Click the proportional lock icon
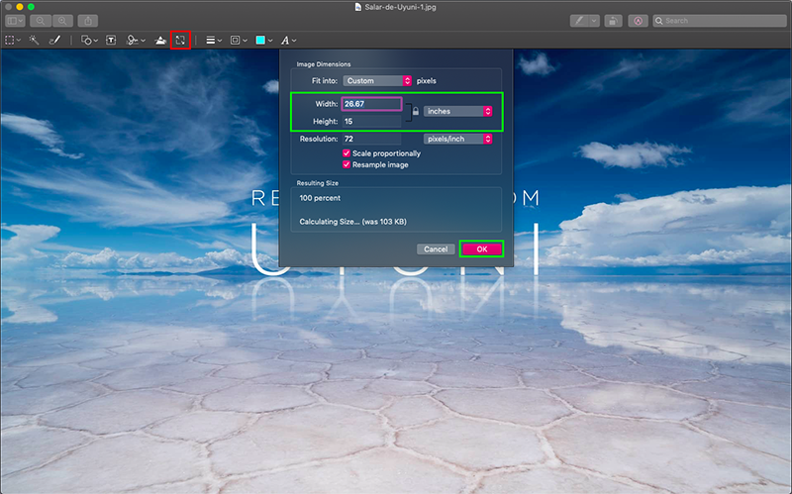Viewport: 792px width, 494px height. (x=415, y=111)
